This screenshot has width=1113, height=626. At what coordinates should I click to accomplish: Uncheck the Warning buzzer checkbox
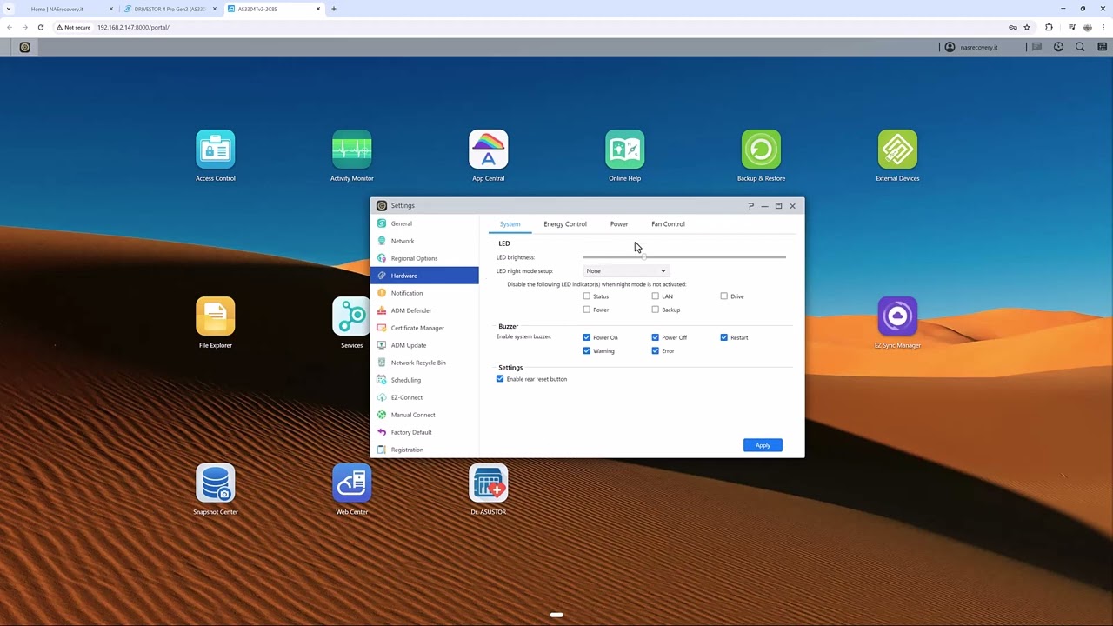pyautogui.click(x=586, y=350)
